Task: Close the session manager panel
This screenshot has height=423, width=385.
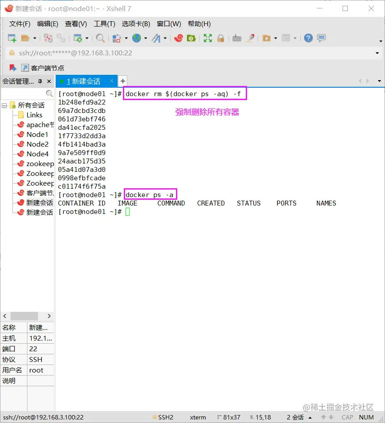Action: [49, 81]
